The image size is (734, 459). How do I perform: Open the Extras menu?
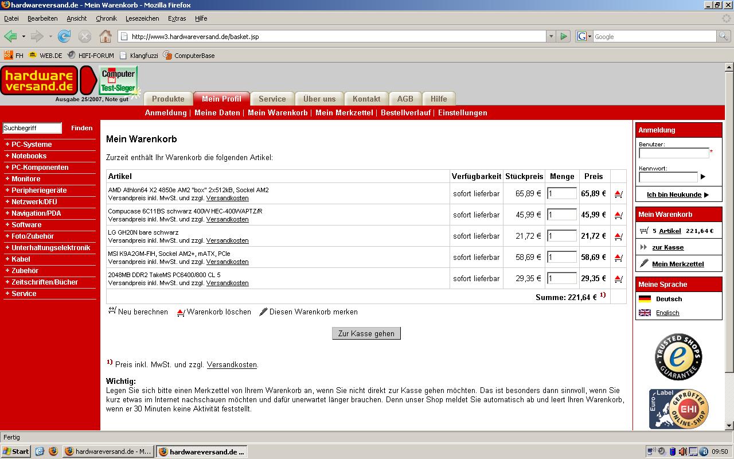coord(177,18)
